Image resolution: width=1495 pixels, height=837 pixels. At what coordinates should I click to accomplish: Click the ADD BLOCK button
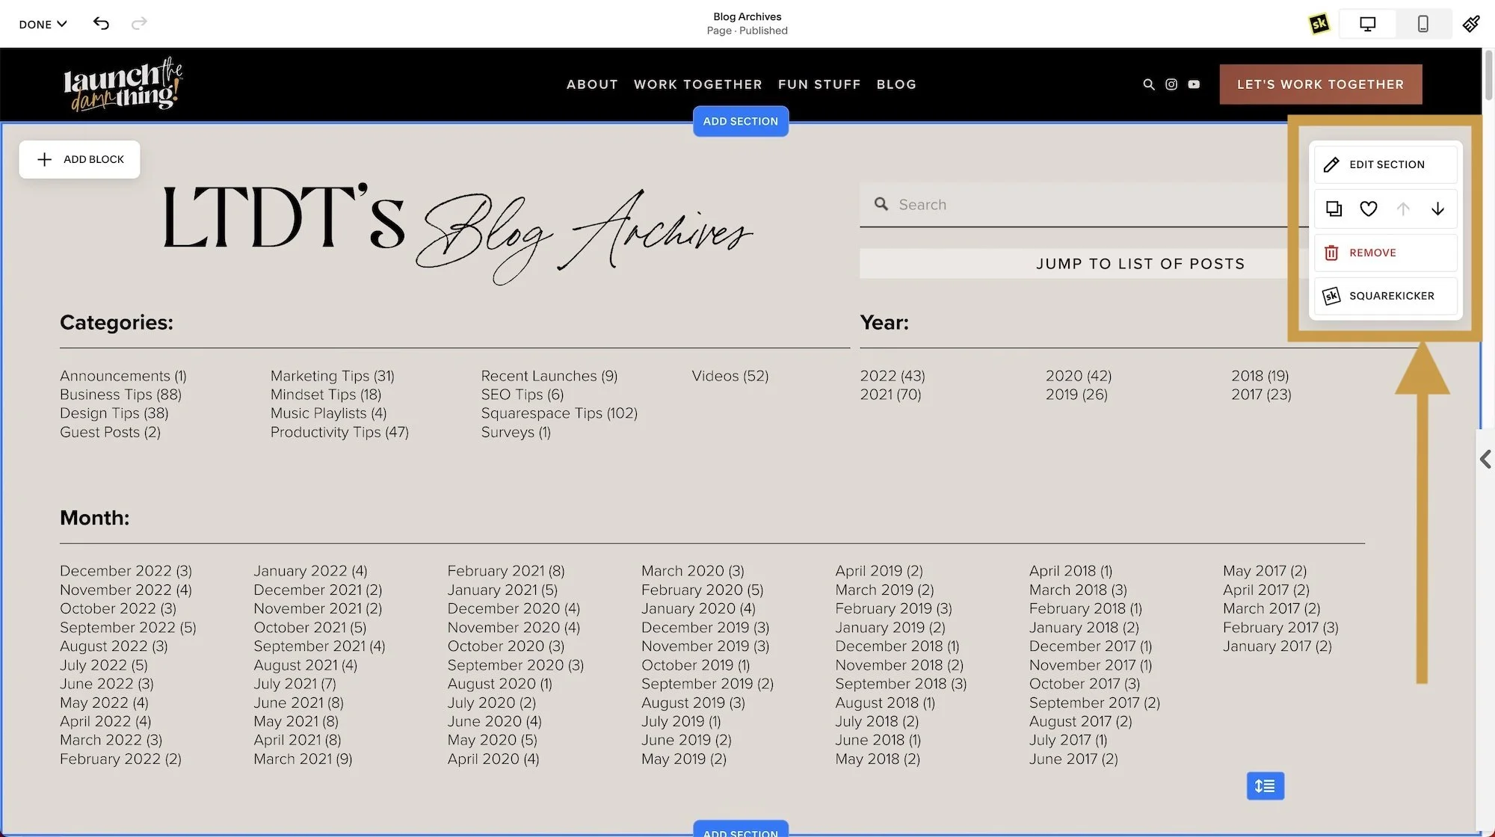point(79,159)
